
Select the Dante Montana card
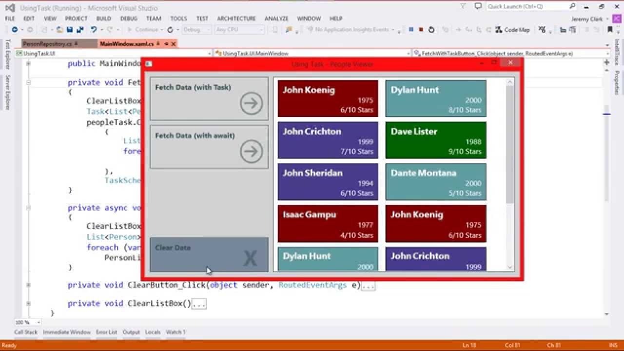point(436,181)
